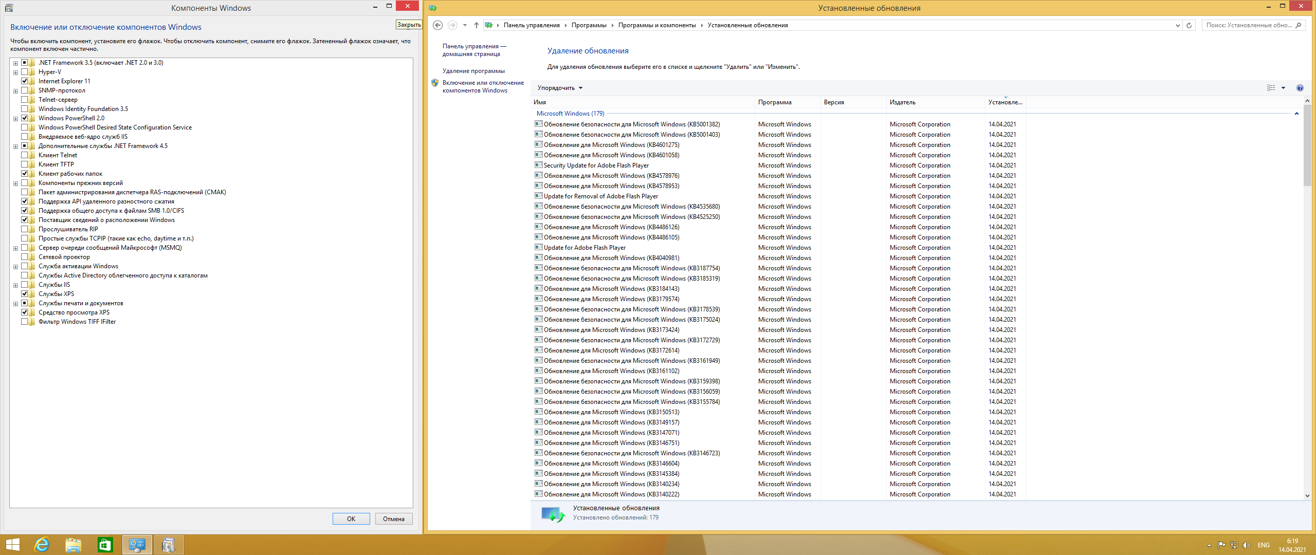Open the Упорядочить dropdown
The image size is (1316, 555).
click(560, 88)
